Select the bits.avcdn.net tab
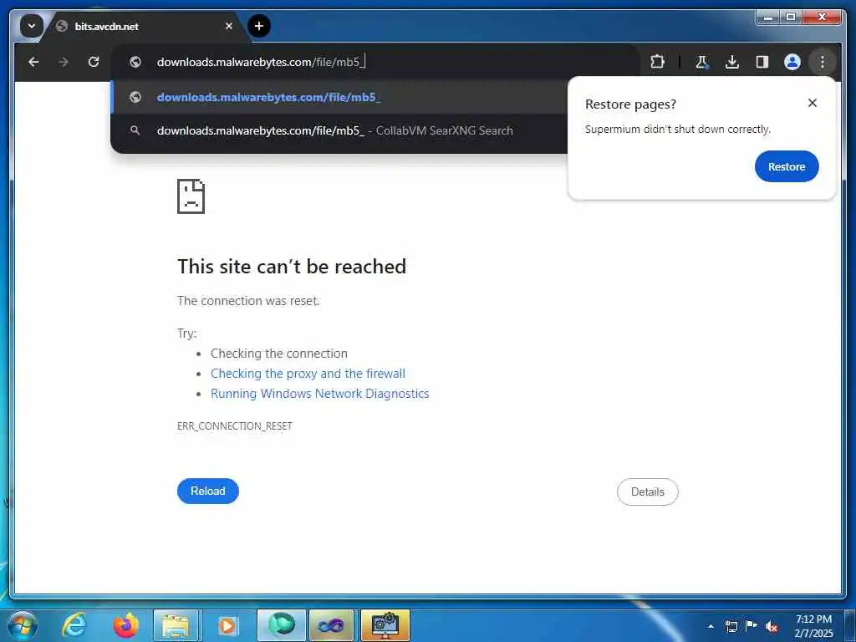Image resolution: width=856 pixels, height=642 pixels. coord(145,26)
